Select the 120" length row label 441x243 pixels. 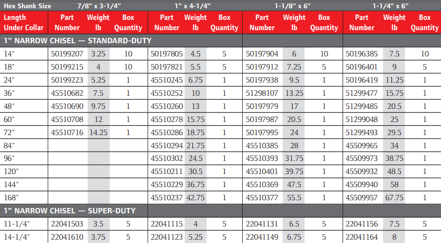click(11, 172)
